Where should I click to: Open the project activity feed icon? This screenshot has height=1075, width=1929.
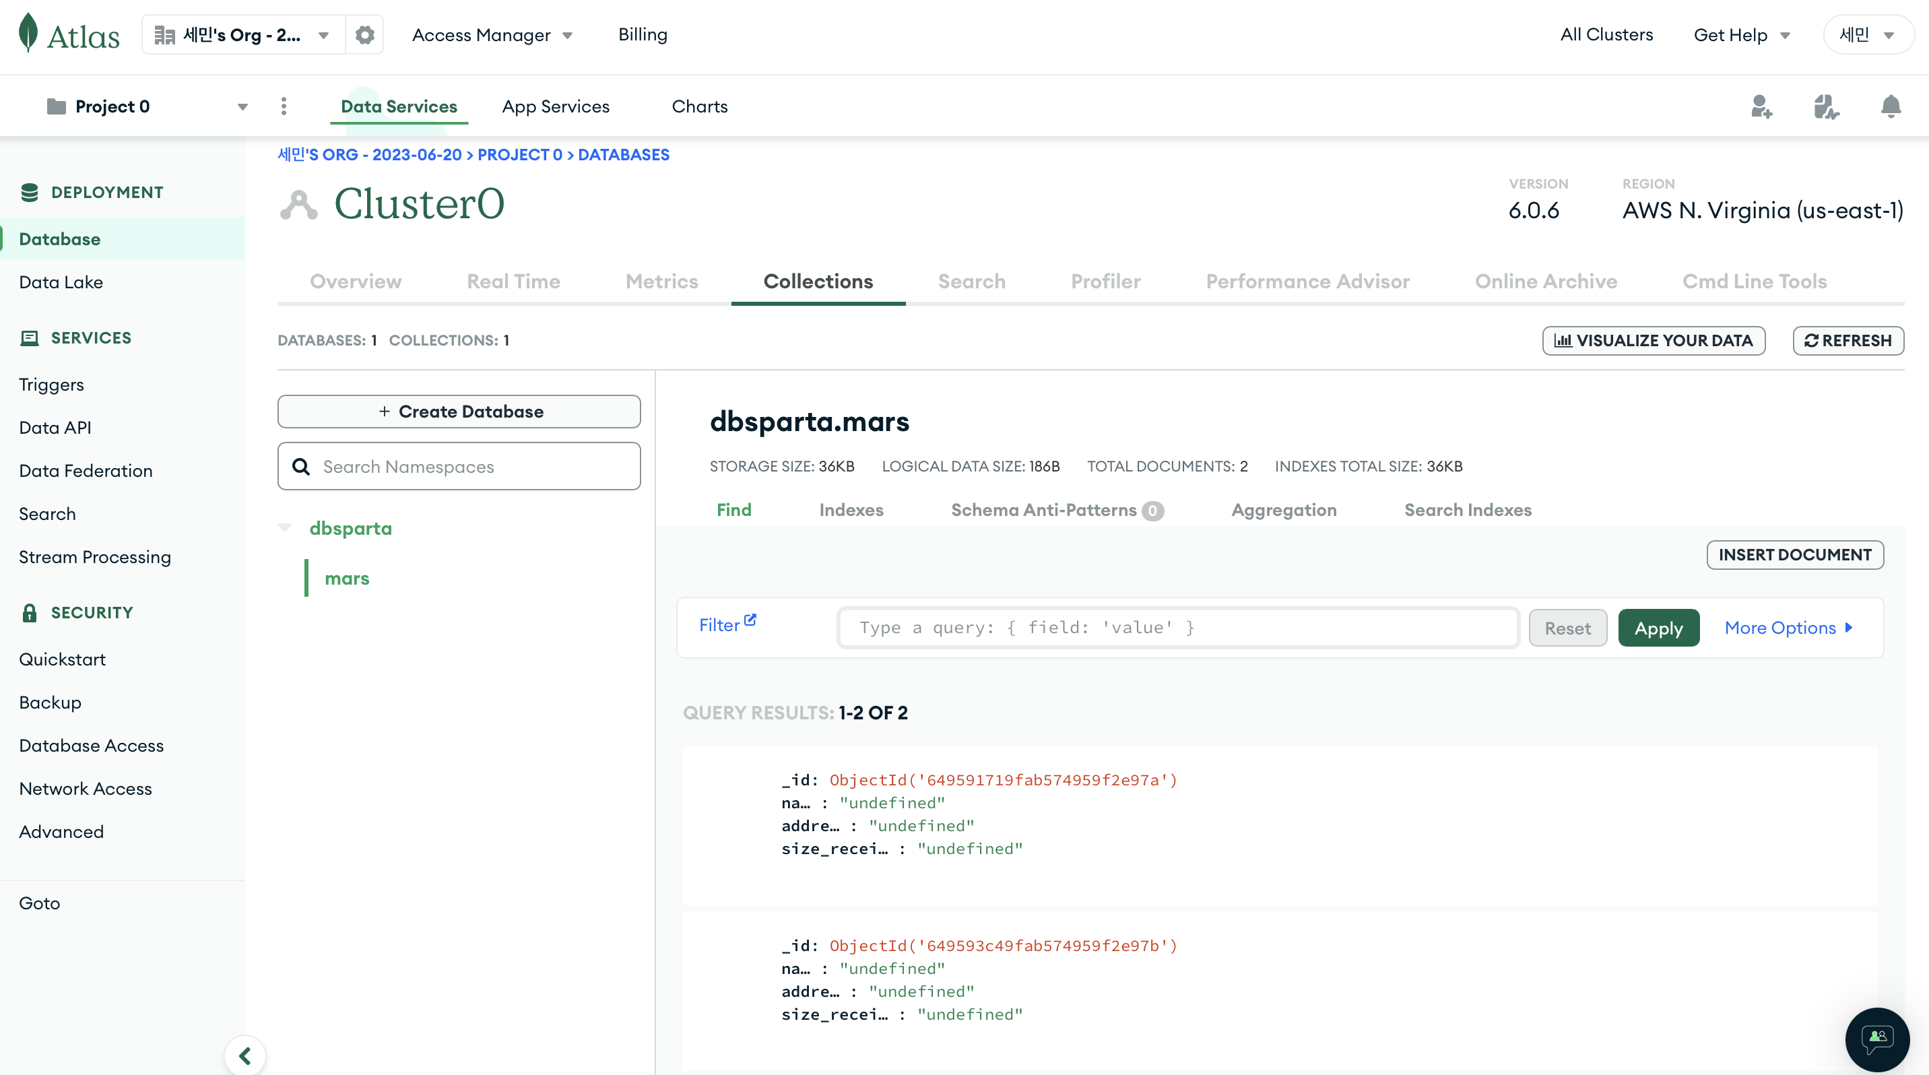1826,106
